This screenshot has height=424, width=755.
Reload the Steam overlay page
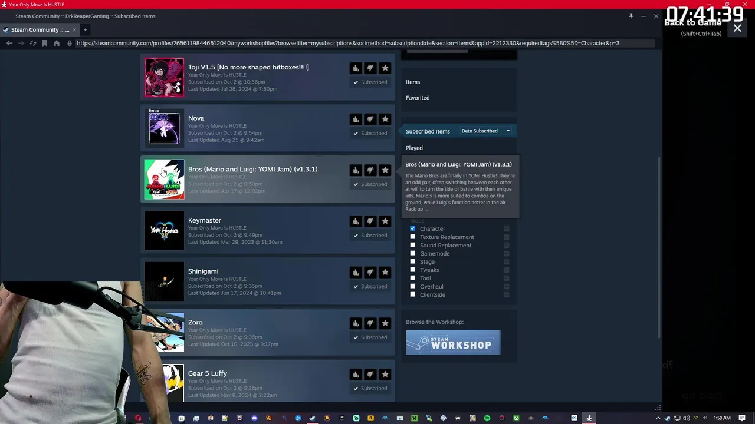pyautogui.click(x=32, y=43)
